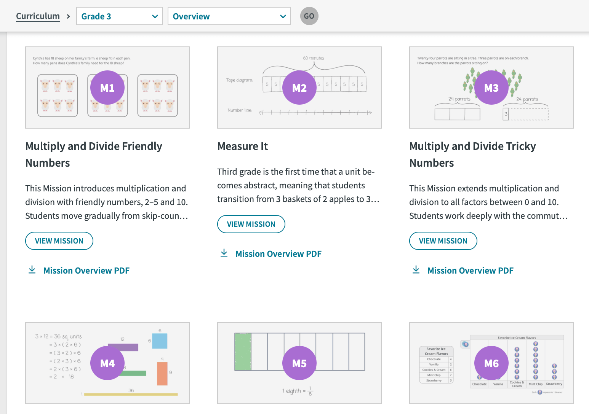Click the GO button
Screen dimensions: 589x414
[x=309, y=16]
